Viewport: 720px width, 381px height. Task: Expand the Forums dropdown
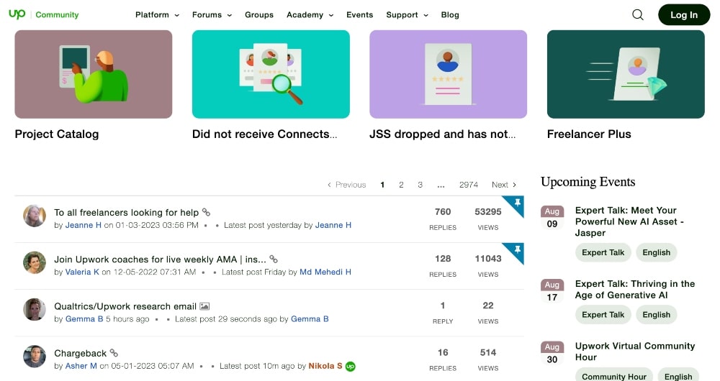[212, 14]
